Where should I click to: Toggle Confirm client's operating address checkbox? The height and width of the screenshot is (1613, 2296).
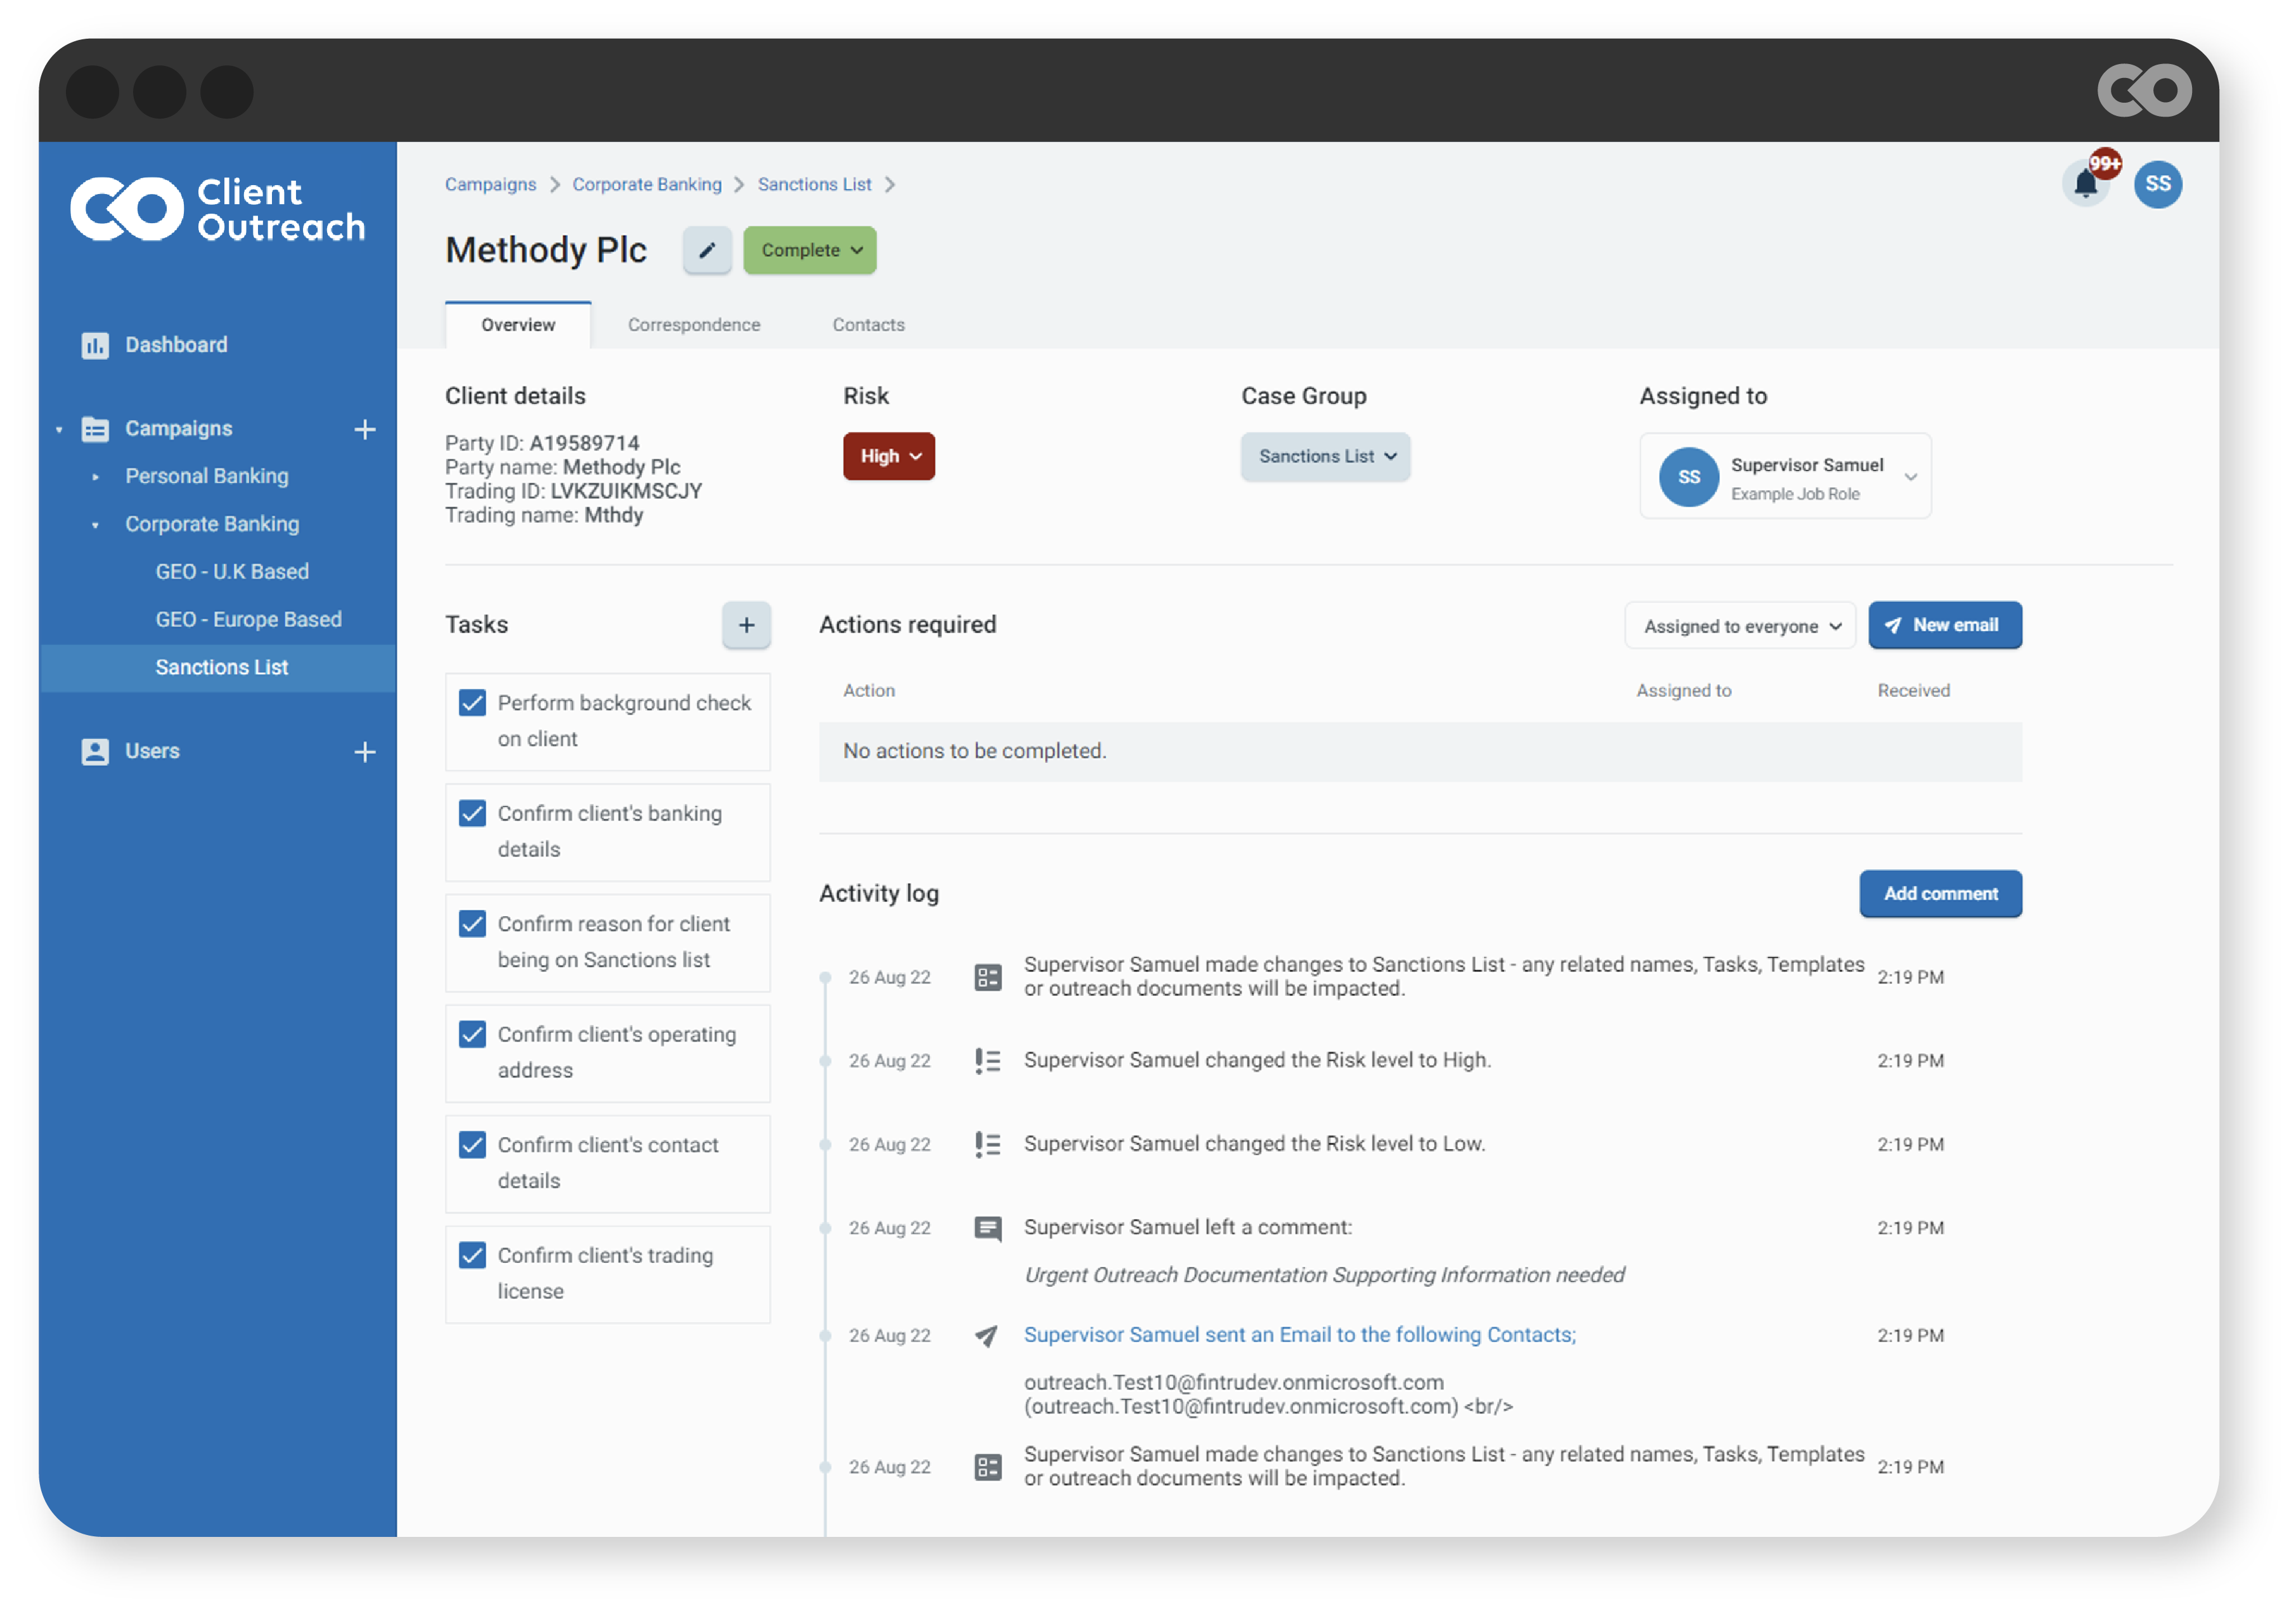click(x=472, y=1034)
